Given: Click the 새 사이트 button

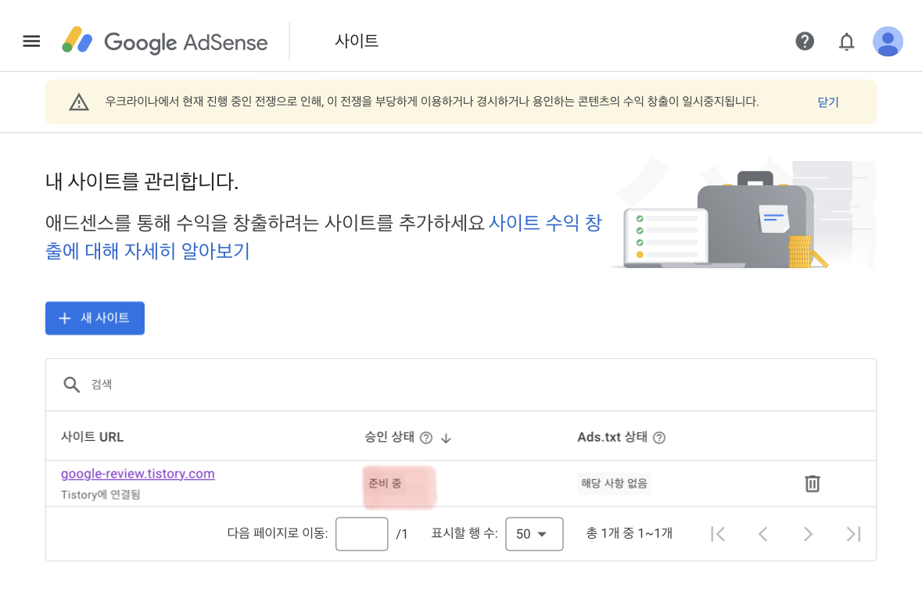Looking at the screenshot, I should (x=95, y=318).
